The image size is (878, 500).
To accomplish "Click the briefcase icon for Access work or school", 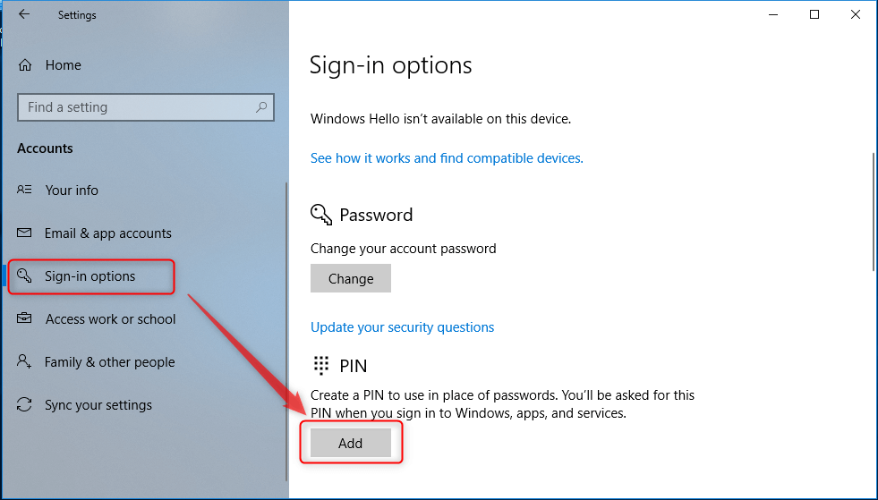I will [x=24, y=318].
